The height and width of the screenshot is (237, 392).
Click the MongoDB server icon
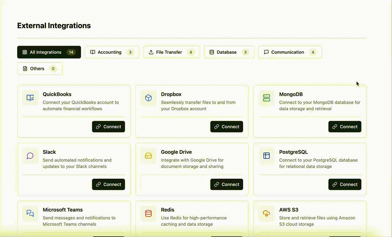pyautogui.click(x=266, y=98)
